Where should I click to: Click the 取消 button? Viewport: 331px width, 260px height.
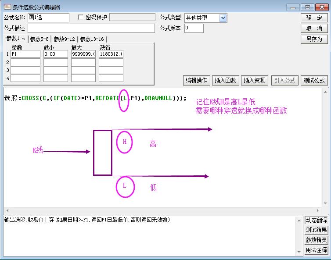pyautogui.click(x=314, y=28)
